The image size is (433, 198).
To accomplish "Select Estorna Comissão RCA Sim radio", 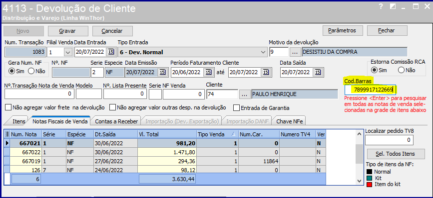I will 375,70.
